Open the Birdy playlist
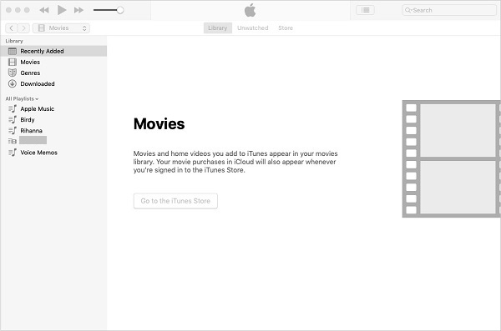The width and height of the screenshot is (501, 331). click(53, 120)
